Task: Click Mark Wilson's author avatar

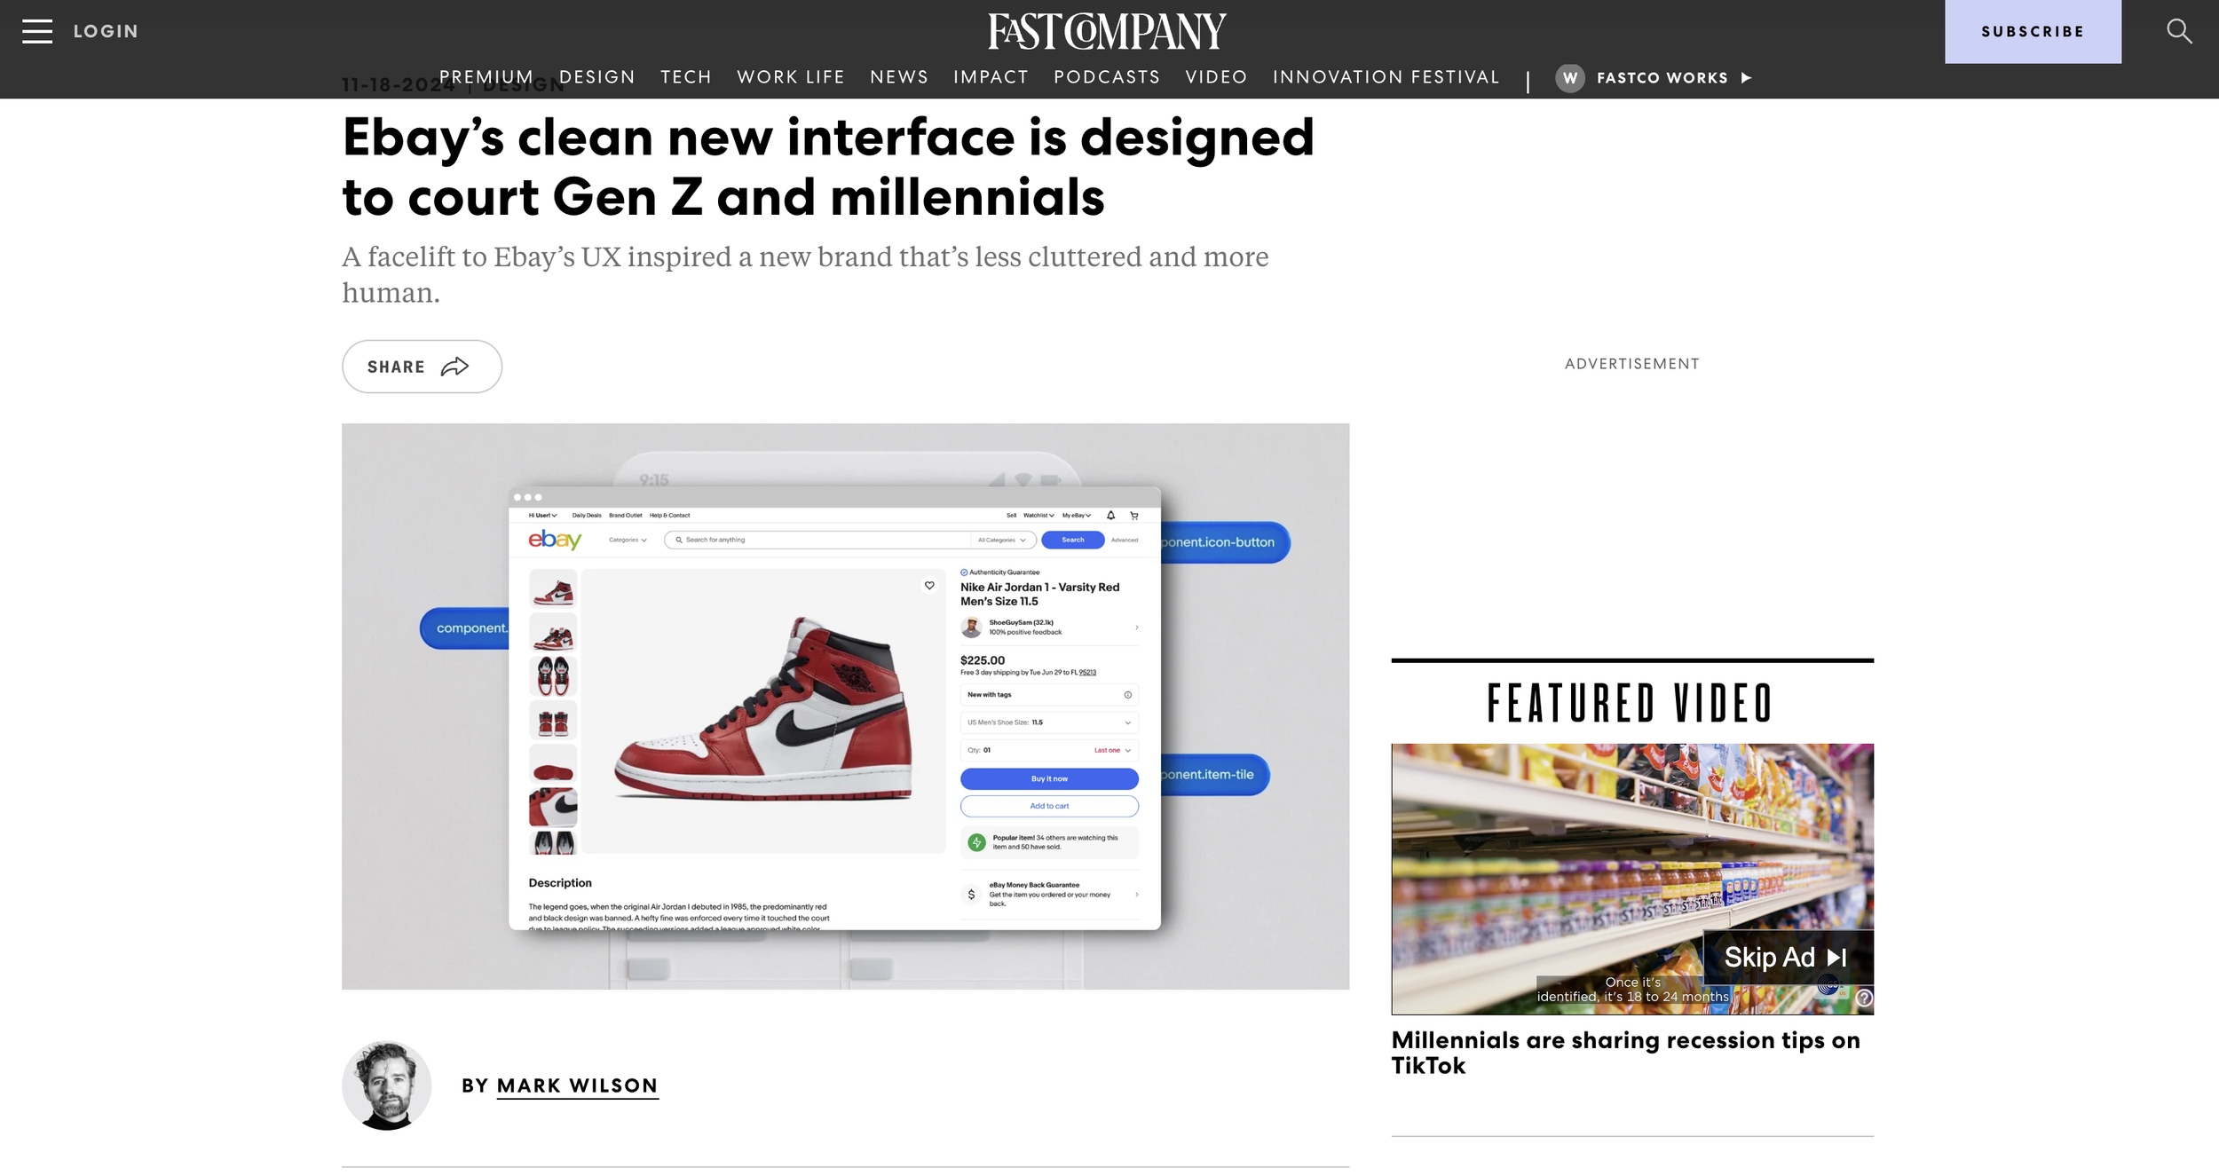Action: (387, 1085)
